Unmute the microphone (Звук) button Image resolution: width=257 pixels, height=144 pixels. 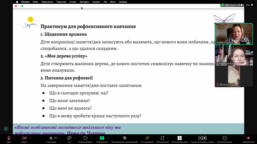[9, 138]
